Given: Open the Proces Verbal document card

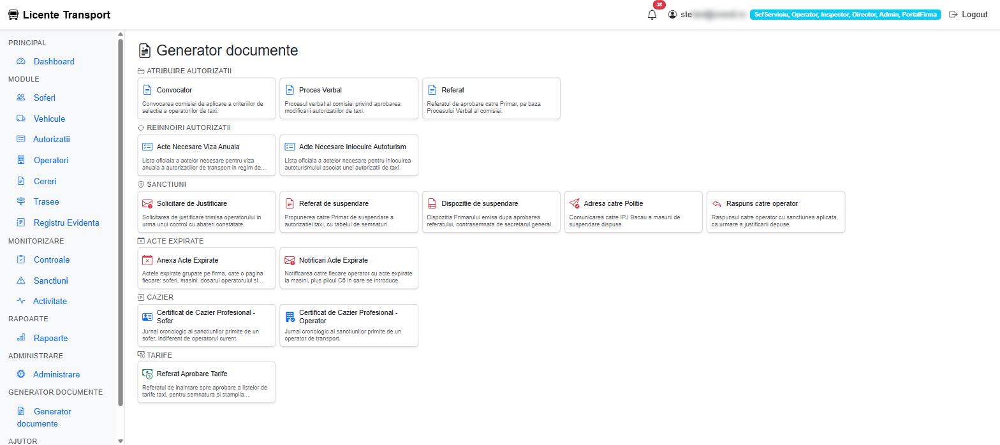Looking at the screenshot, I should 349,98.
